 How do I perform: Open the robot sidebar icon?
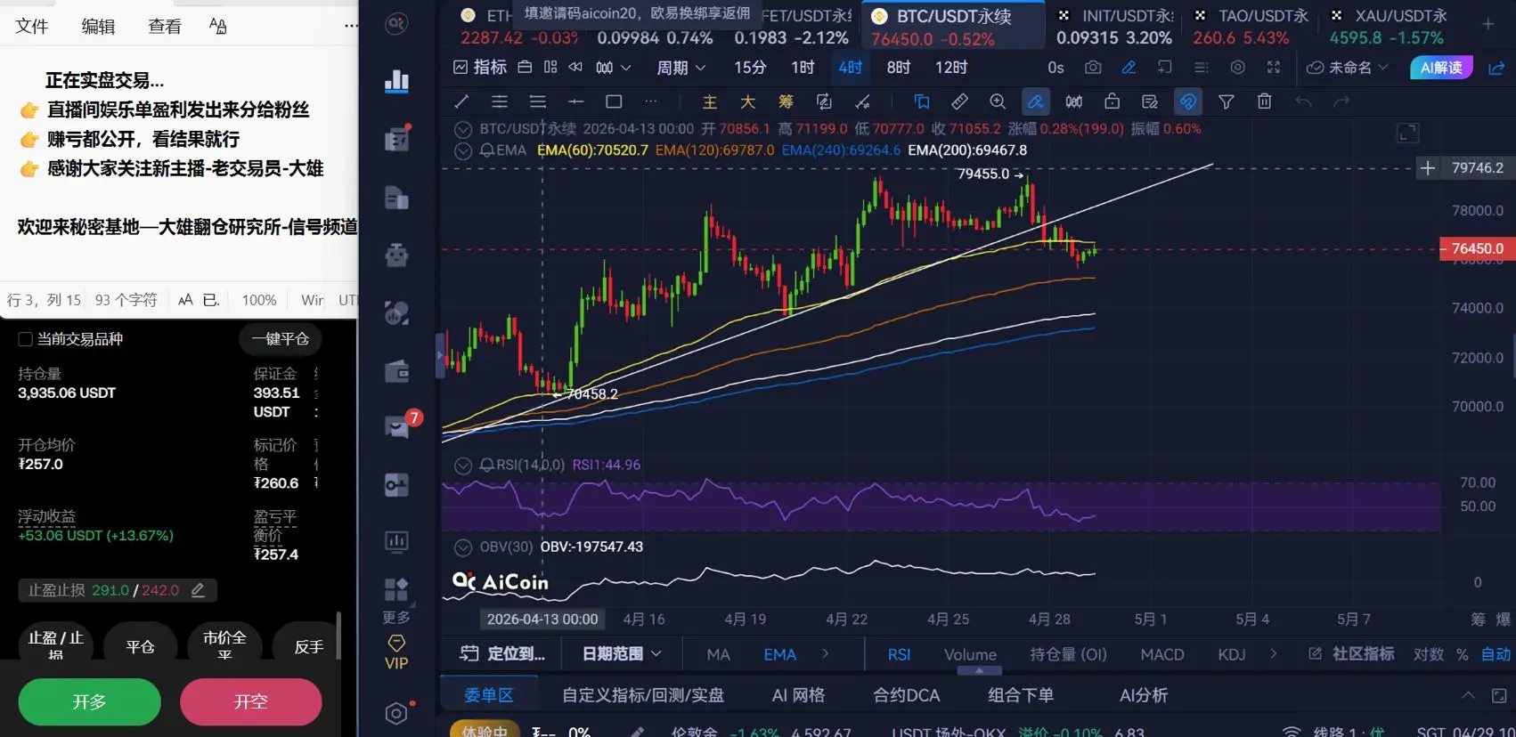396,255
